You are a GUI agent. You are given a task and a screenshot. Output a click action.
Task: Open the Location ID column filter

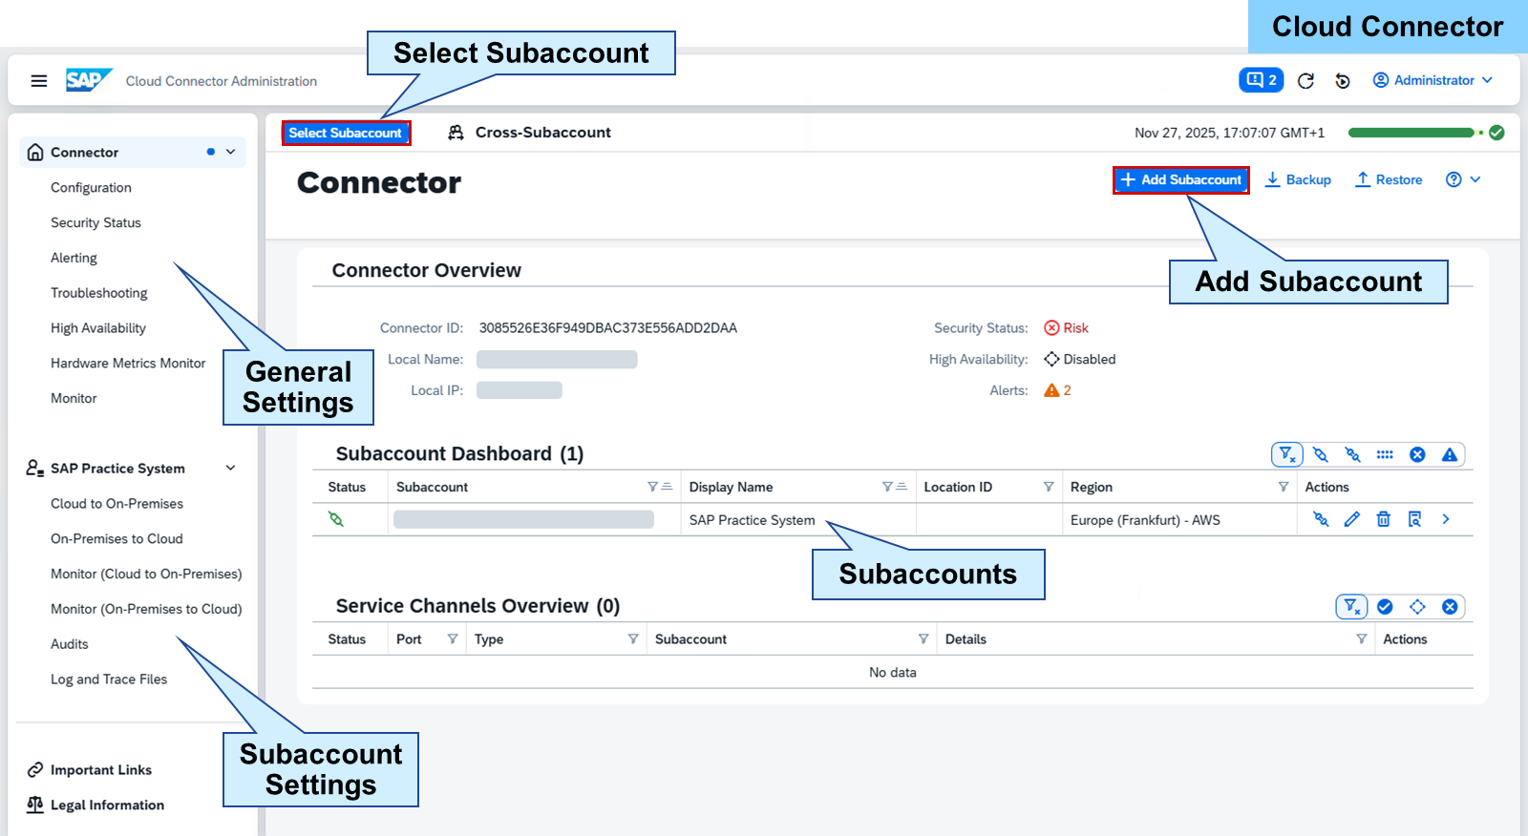pyautogui.click(x=1049, y=487)
